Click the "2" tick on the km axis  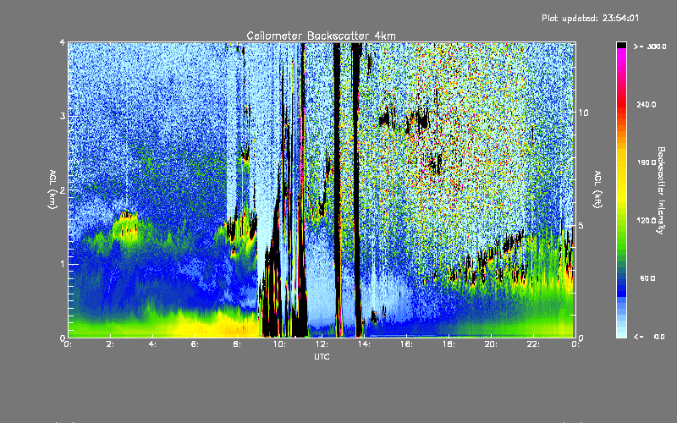[63, 190]
